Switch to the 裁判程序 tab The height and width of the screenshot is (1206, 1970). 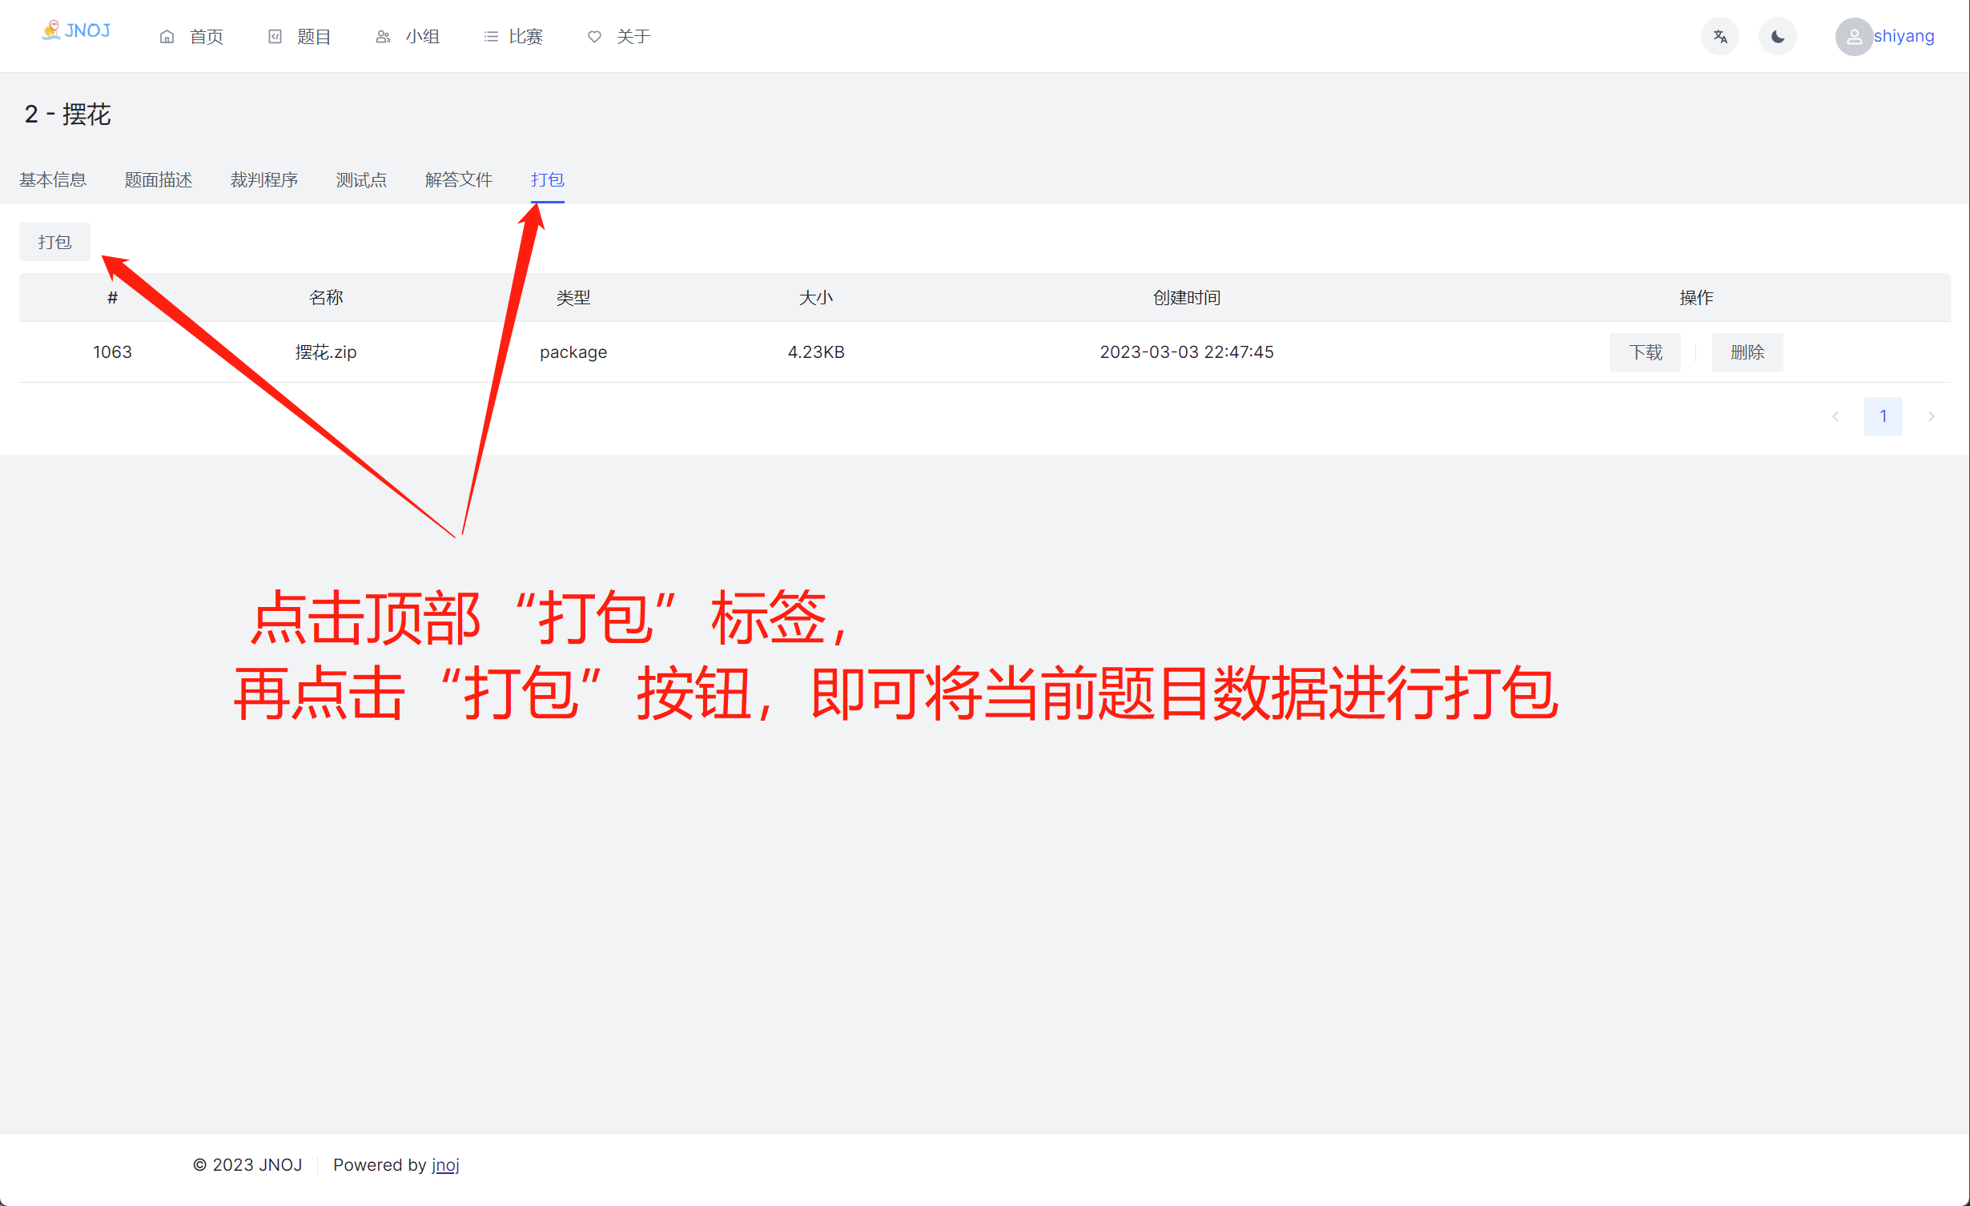264,179
